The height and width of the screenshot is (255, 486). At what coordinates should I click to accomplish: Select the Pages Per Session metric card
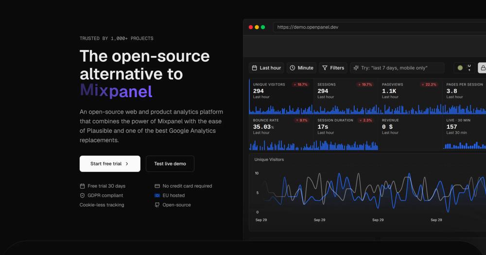(464, 96)
